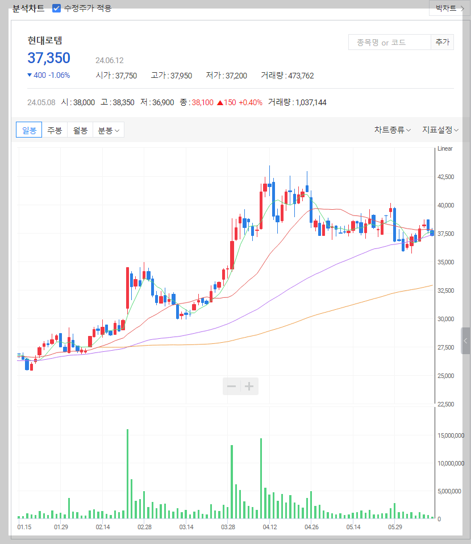Click the 01.15 date axis label
This screenshot has height=544, width=471.
point(24,527)
